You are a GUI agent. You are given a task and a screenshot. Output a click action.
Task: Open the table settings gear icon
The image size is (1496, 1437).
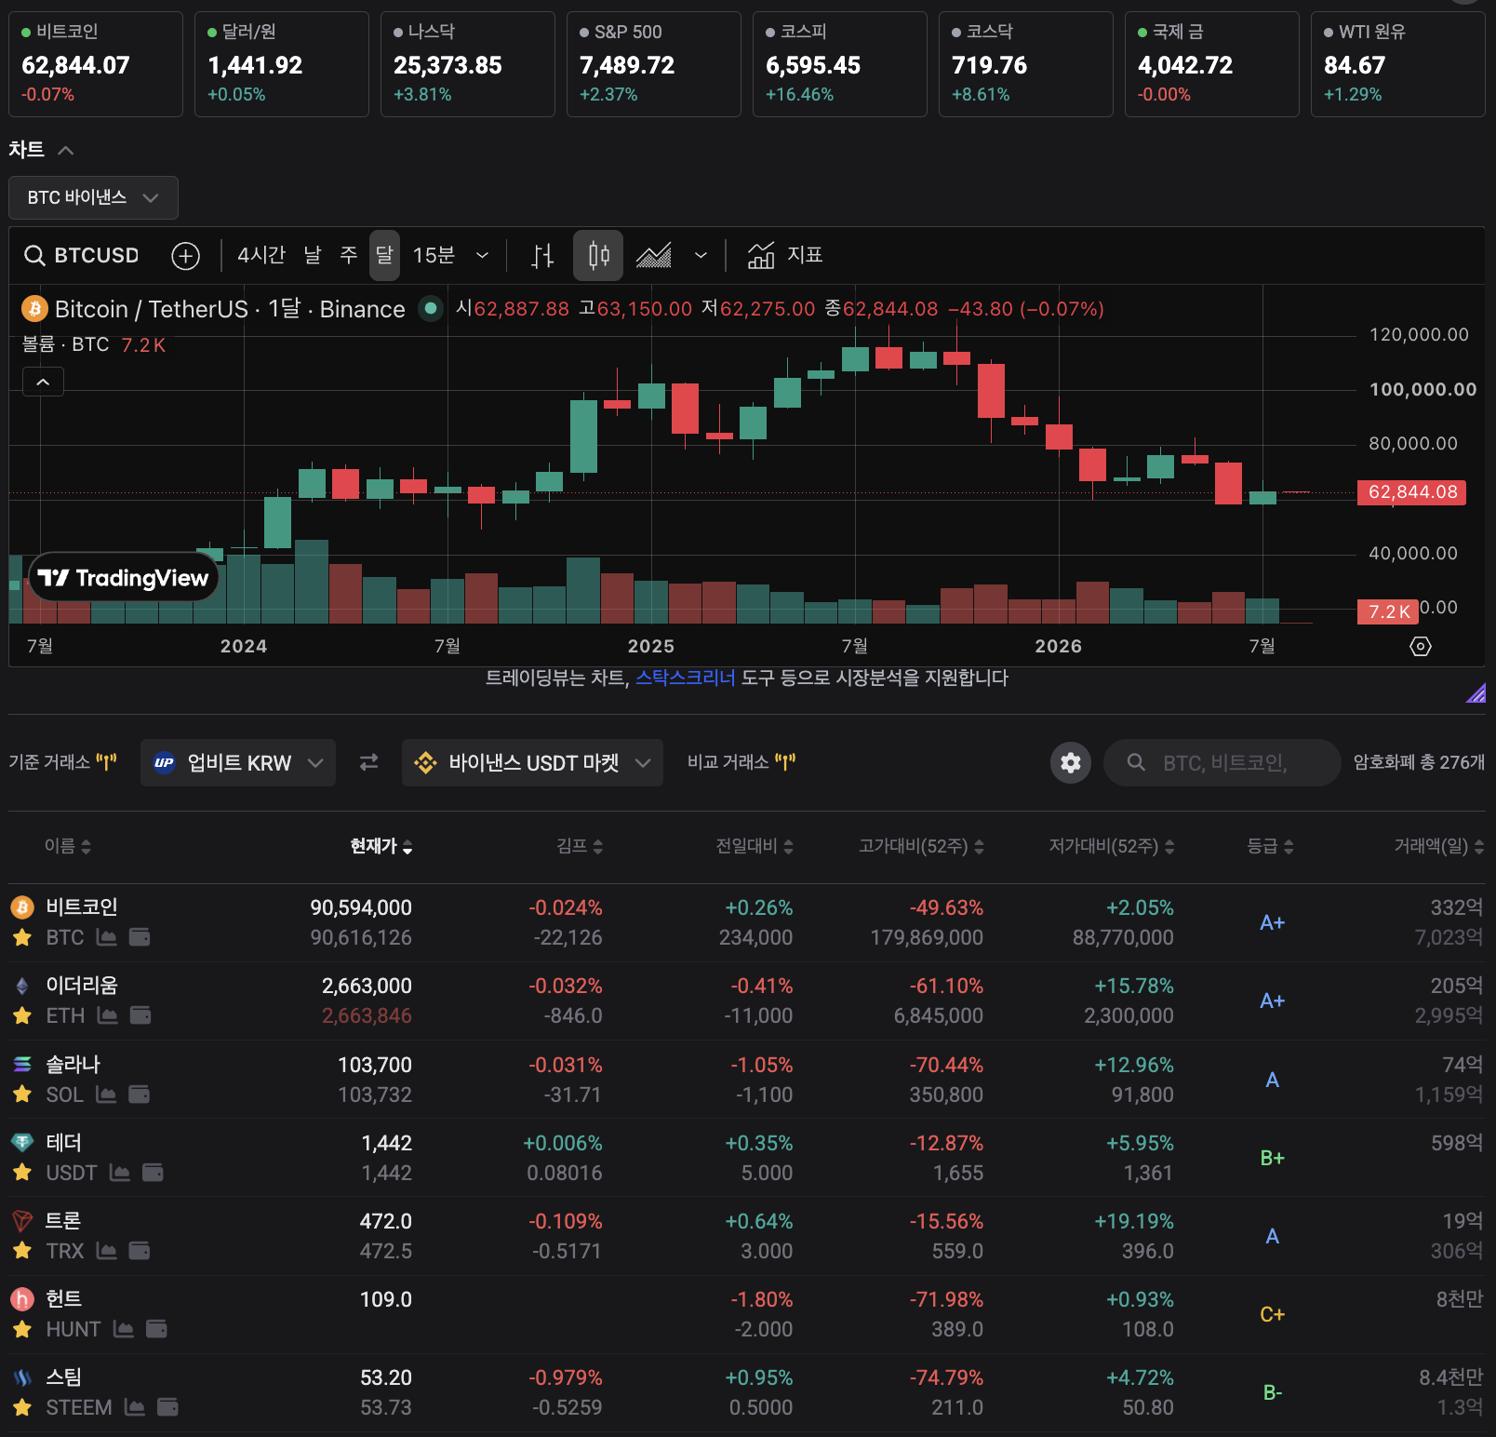[1071, 762]
